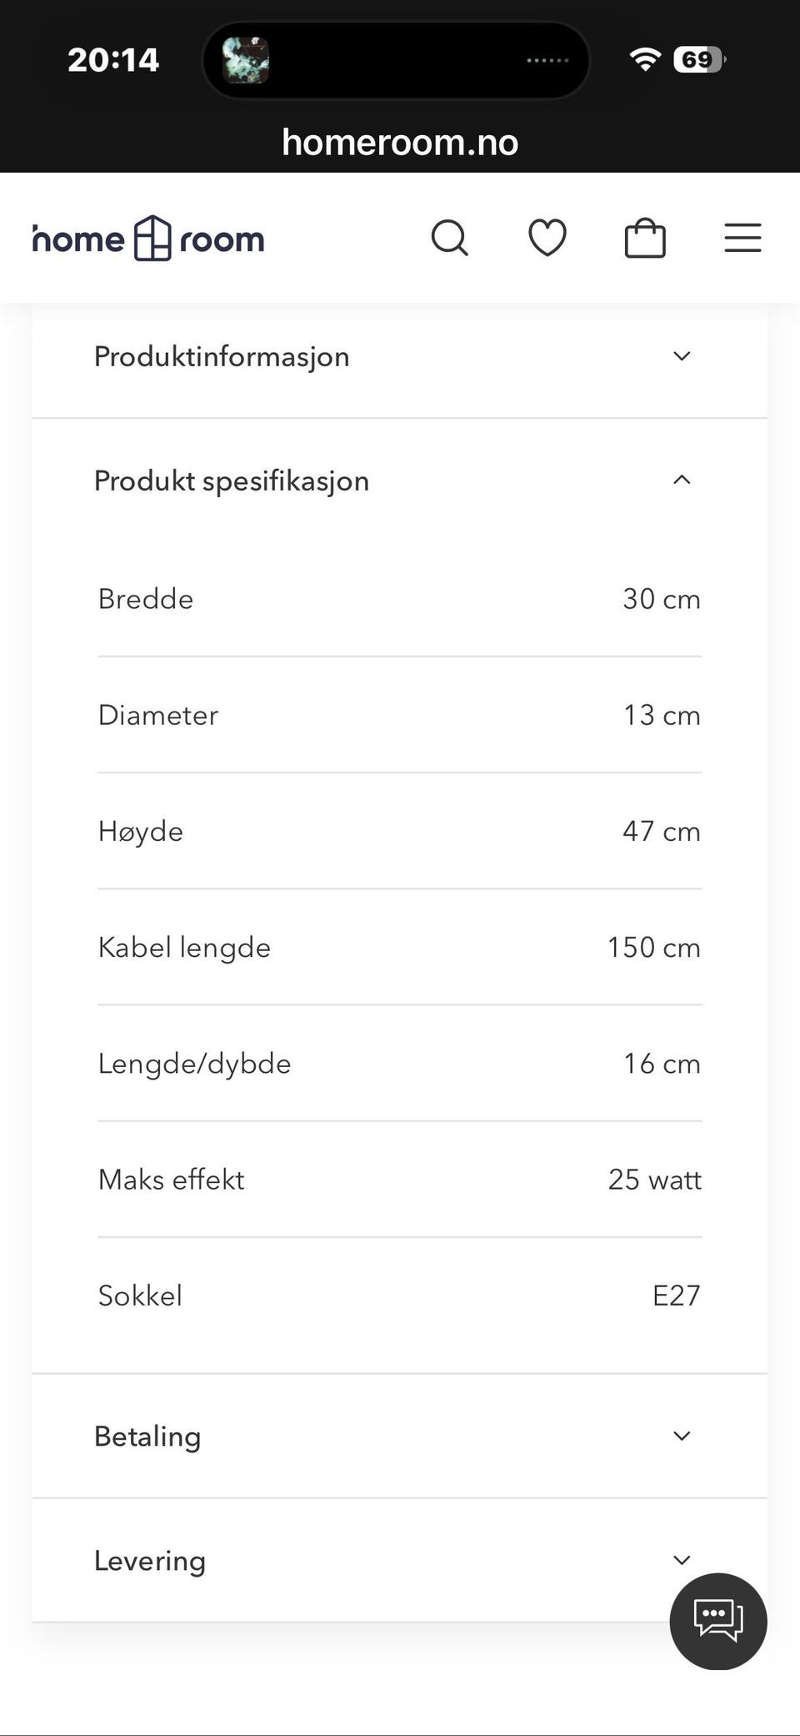Tap the Dynamic Island app thumbnail
Viewport: 800px width, 1736px height.
click(246, 60)
